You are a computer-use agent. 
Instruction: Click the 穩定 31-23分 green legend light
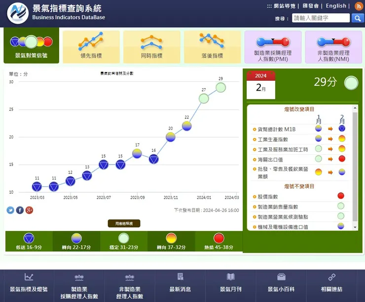124,238
